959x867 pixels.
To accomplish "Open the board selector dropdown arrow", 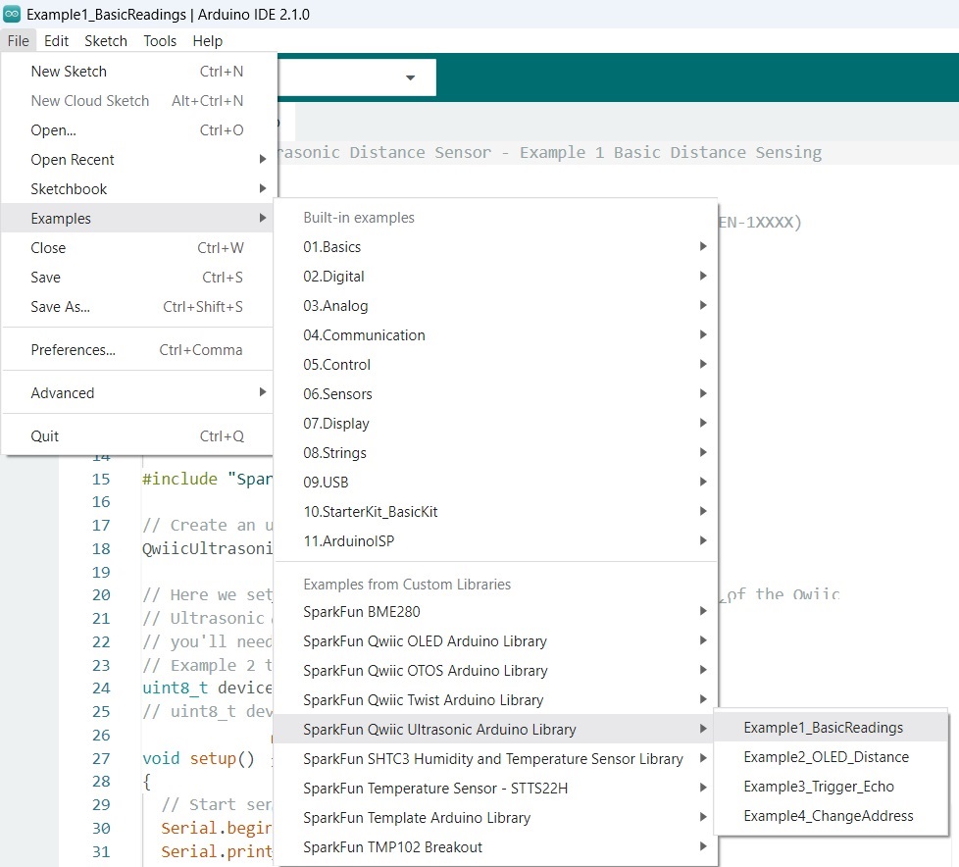I will point(411,77).
